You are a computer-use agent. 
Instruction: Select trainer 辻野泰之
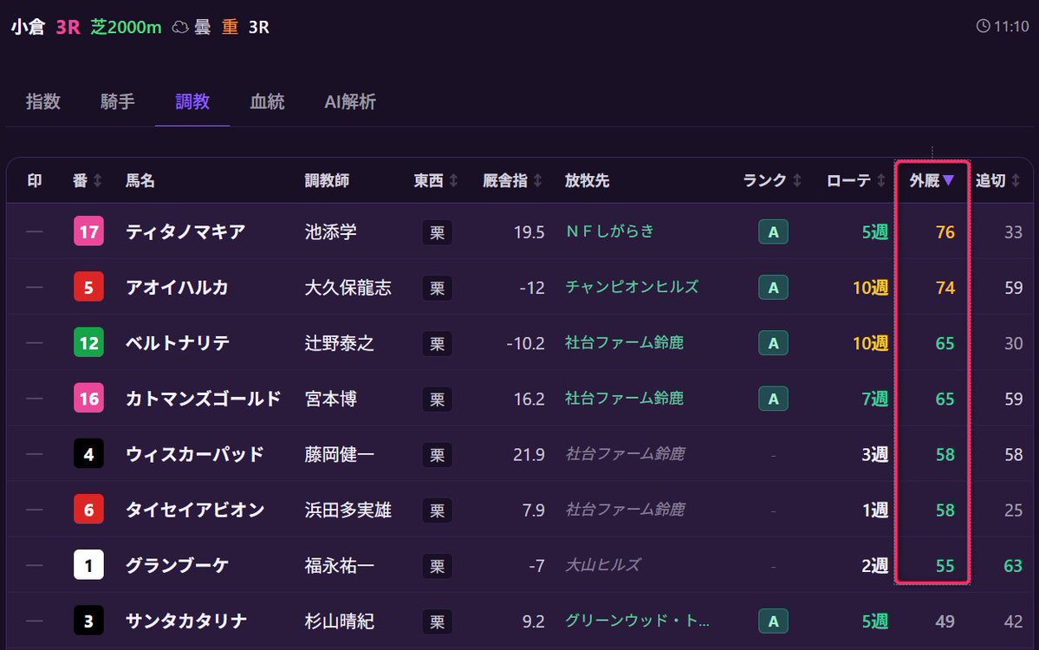click(x=340, y=343)
